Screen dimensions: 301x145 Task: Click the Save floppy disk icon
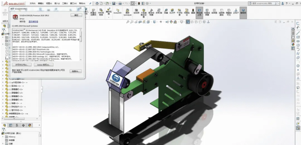click(x=114, y=3)
